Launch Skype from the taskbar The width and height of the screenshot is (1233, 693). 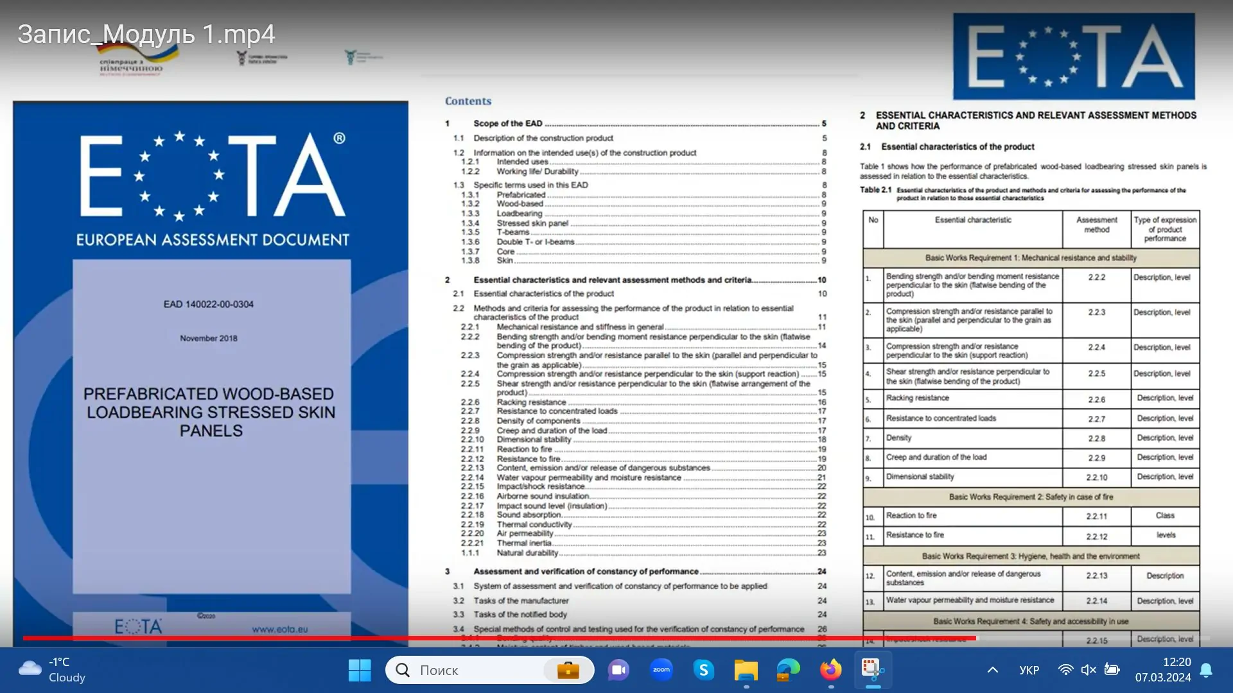click(704, 670)
